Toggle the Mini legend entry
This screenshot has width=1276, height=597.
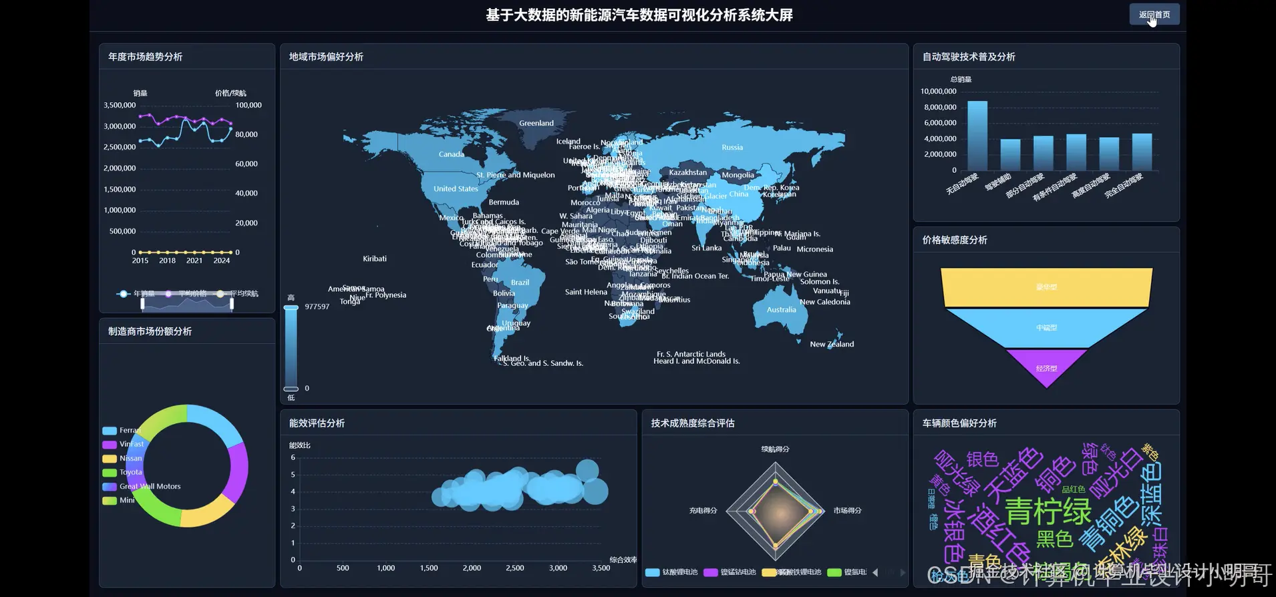(119, 500)
